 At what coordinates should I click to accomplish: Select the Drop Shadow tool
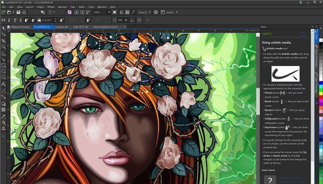pos(3,104)
